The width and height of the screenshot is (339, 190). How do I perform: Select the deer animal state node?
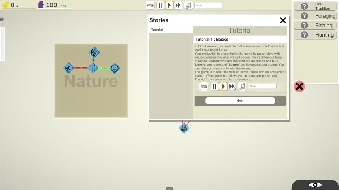pos(69,68)
